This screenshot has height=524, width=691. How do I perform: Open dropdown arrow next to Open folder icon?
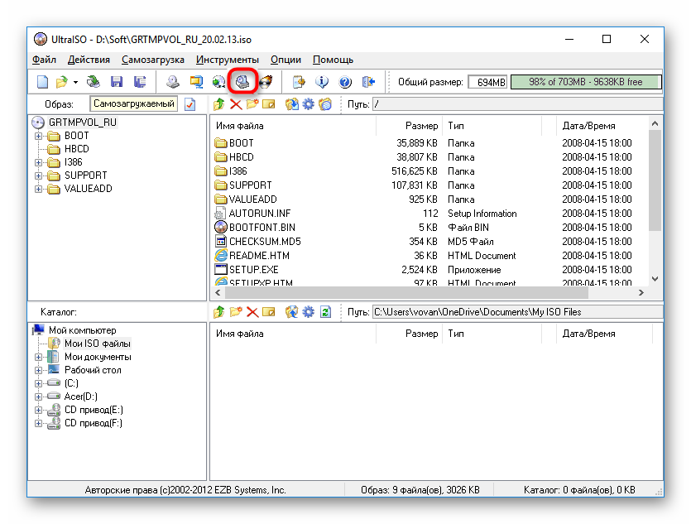[75, 82]
